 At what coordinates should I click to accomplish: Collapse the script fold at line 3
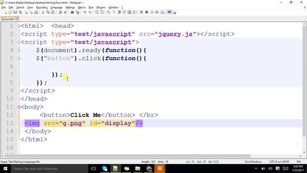point(19,42)
